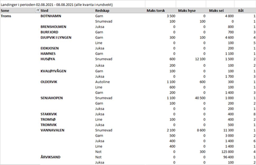Screen dimensions: 256x165
Task: Click the ÅRVIKSAND place cell
Action: click(50, 157)
